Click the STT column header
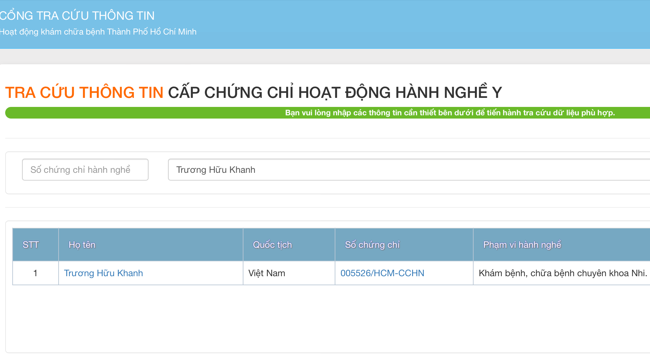The image size is (650, 355). click(31, 245)
